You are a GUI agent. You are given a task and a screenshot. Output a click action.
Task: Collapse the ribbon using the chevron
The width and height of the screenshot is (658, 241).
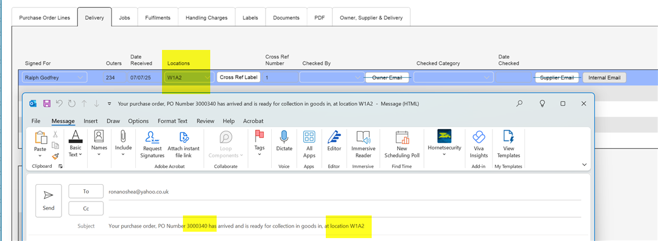point(584,165)
